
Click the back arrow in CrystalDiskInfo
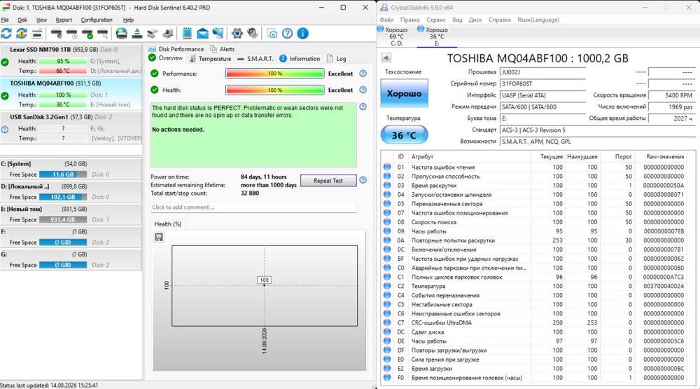point(386,57)
